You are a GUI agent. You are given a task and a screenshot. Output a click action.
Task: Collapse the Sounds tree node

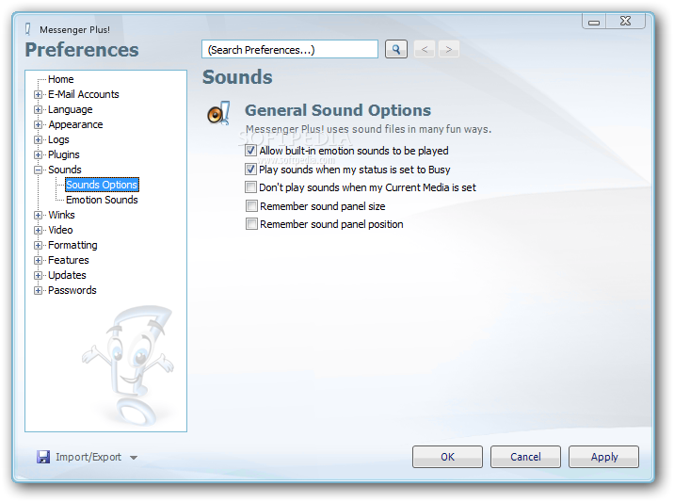coord(39,170)
